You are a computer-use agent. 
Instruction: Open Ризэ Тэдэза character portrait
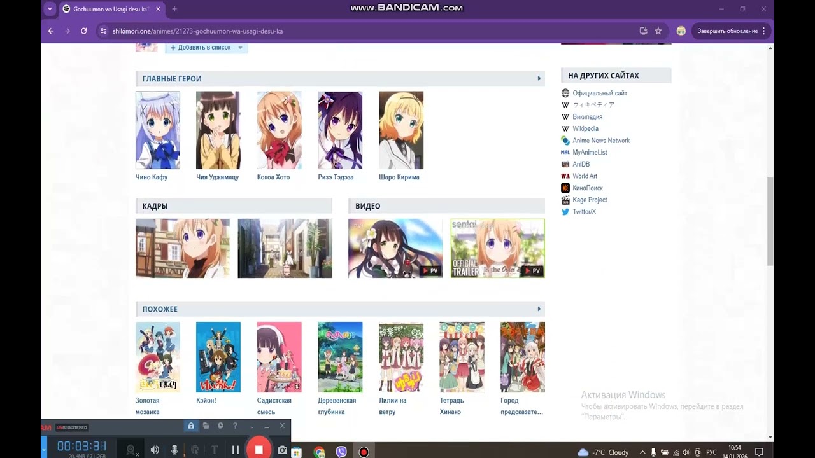[340, 130]
